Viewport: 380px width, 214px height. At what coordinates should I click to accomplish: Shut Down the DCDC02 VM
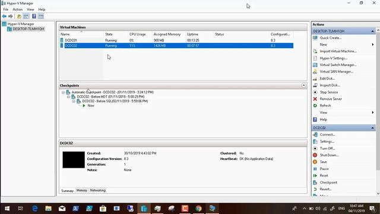pos(329,155)
